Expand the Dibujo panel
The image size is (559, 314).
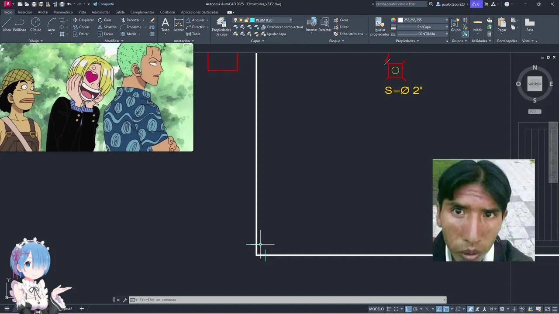(35, 41)
